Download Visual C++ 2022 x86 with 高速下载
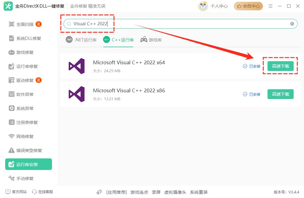 pos(280,94)
